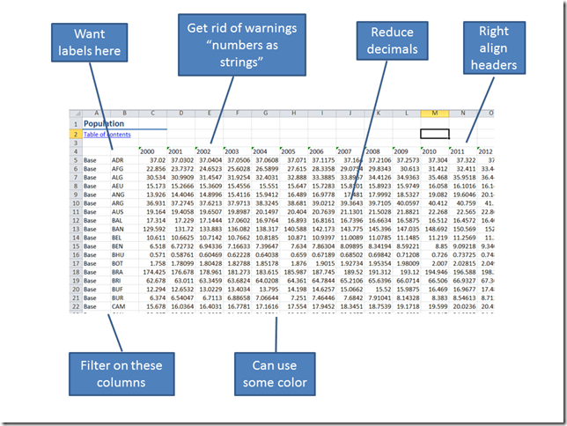Select row 5 header
The height and width of the screenshot is (426, 567).
pos(75,160)
